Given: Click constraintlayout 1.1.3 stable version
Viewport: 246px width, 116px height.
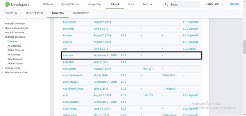Looking at the screenshot, I should [123, 75].
